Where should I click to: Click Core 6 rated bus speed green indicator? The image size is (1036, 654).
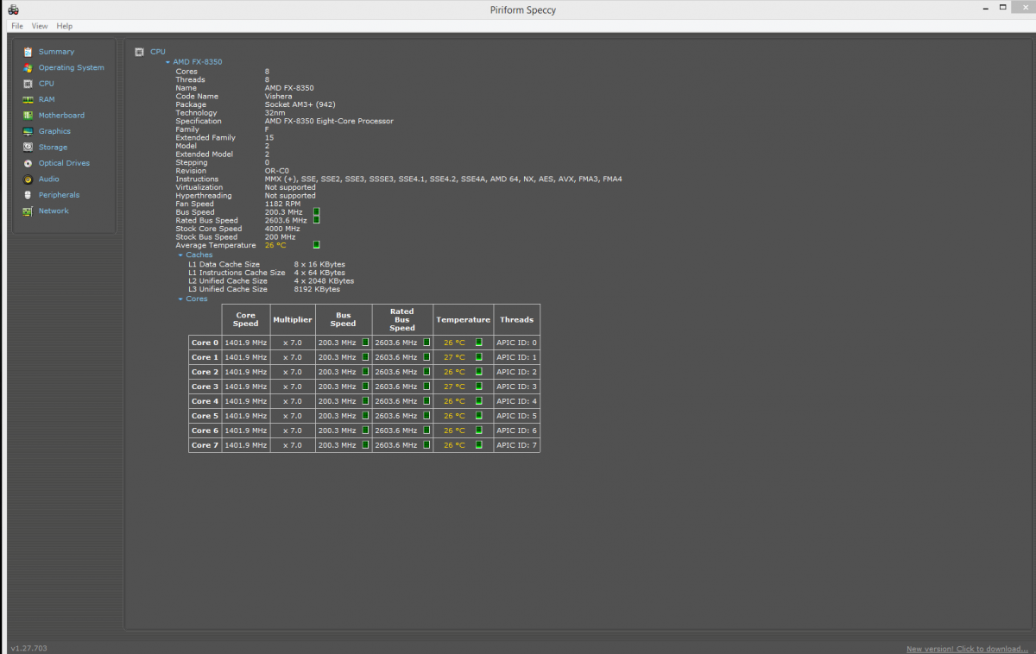(426, 431)
